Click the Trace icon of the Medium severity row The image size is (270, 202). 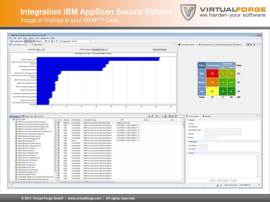[59, 123]
